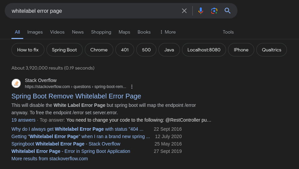This screenshot has height=169, width=299.
Task: Click the date '27 Sept 2019'
Action: pyautogui.click(x=168, y=151)
